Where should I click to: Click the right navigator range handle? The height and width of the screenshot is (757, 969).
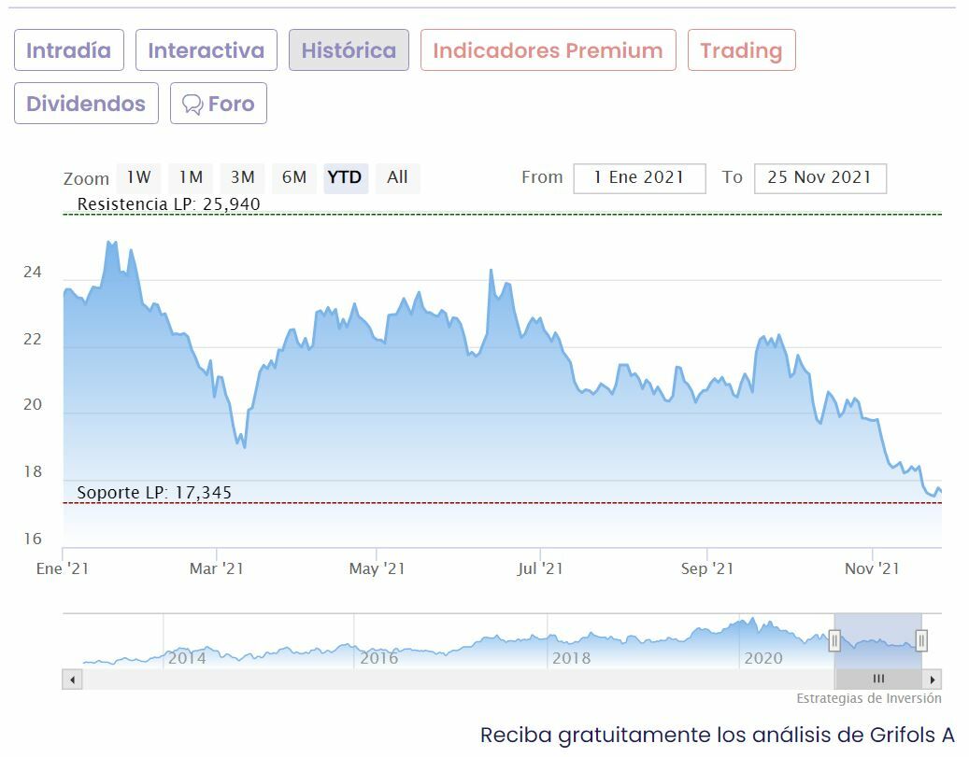tap(921, 640)
